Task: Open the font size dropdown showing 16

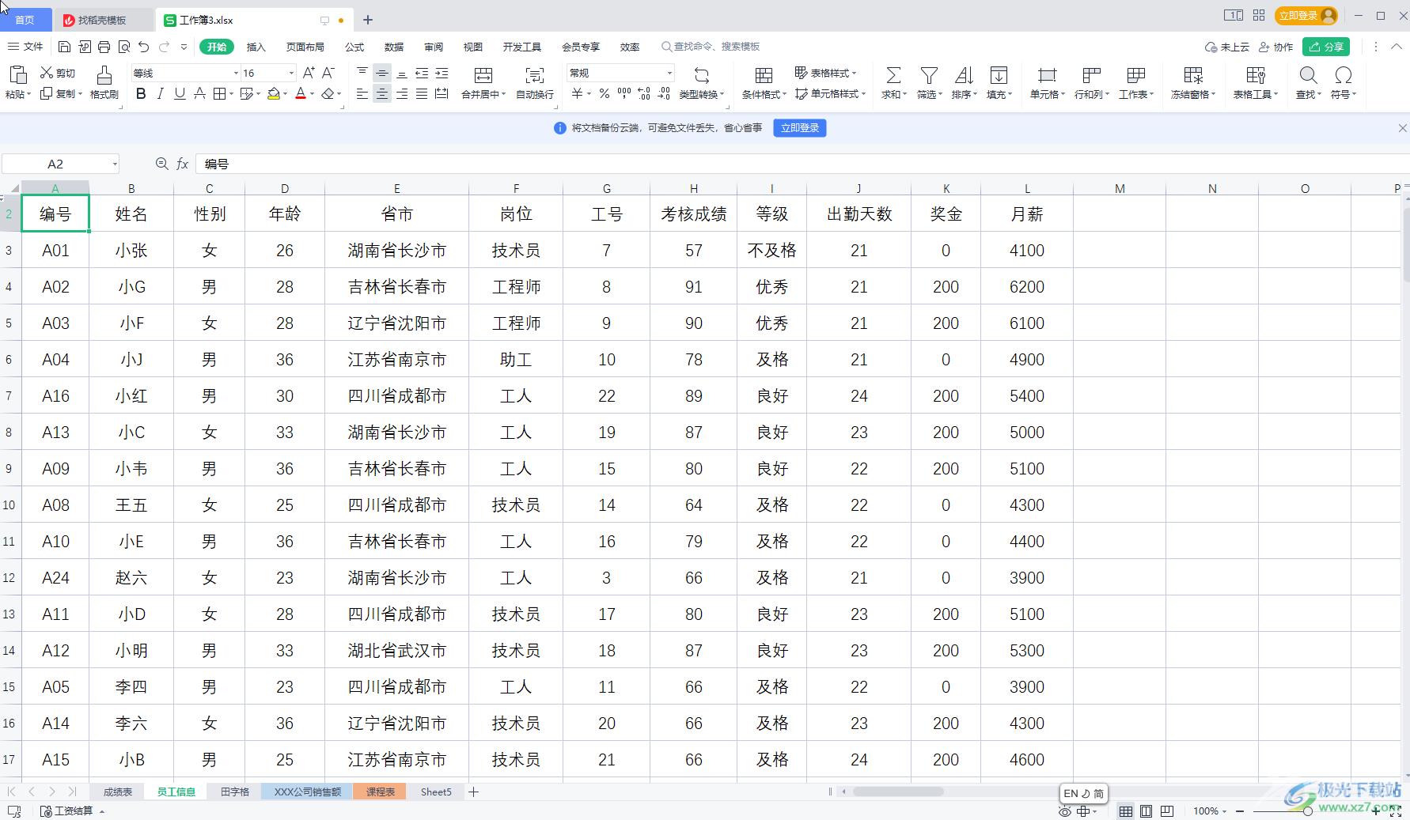Action: [291, 73]
